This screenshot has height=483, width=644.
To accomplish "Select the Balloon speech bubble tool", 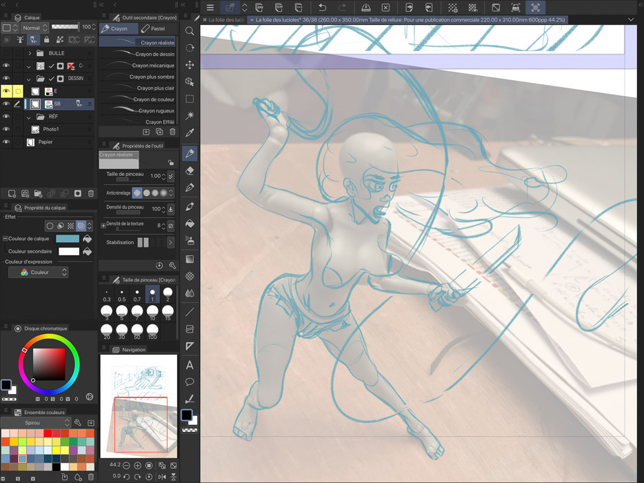I will [x=190, y=382].
